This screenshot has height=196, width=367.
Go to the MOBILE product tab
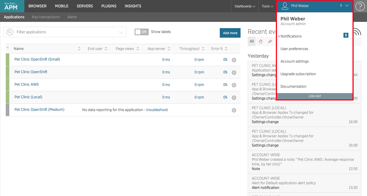coord(62,6)
